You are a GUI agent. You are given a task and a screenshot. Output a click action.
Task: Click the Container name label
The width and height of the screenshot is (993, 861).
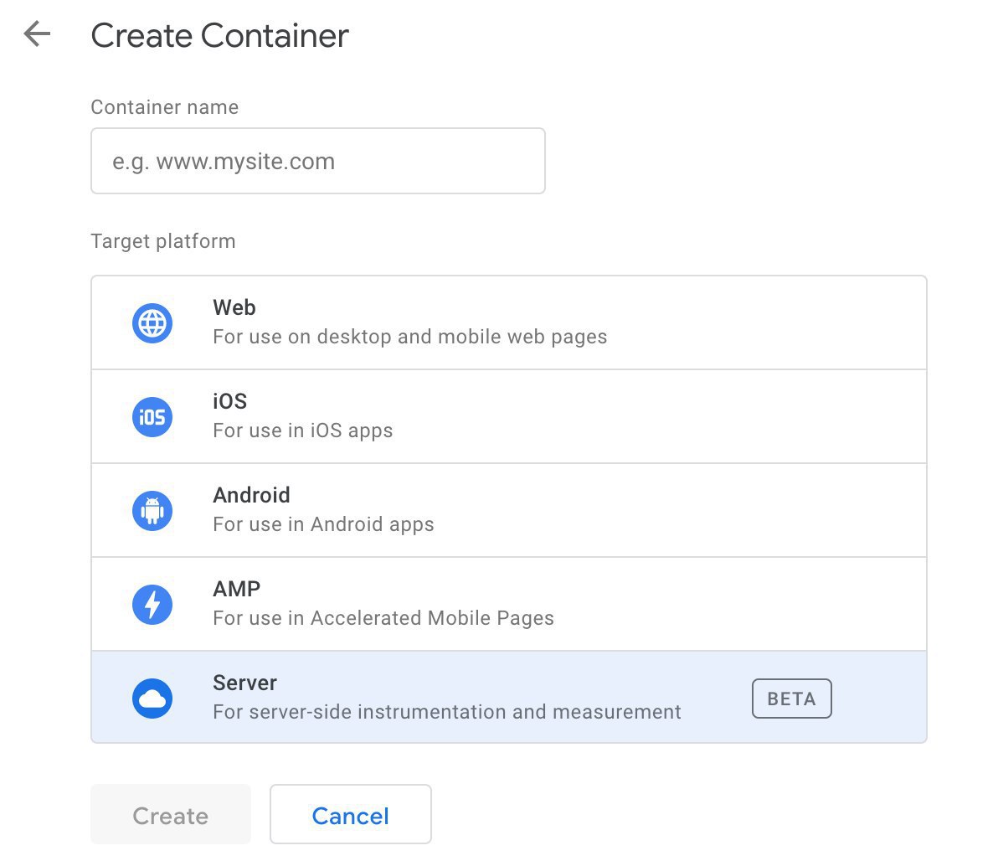click(165, 107)
